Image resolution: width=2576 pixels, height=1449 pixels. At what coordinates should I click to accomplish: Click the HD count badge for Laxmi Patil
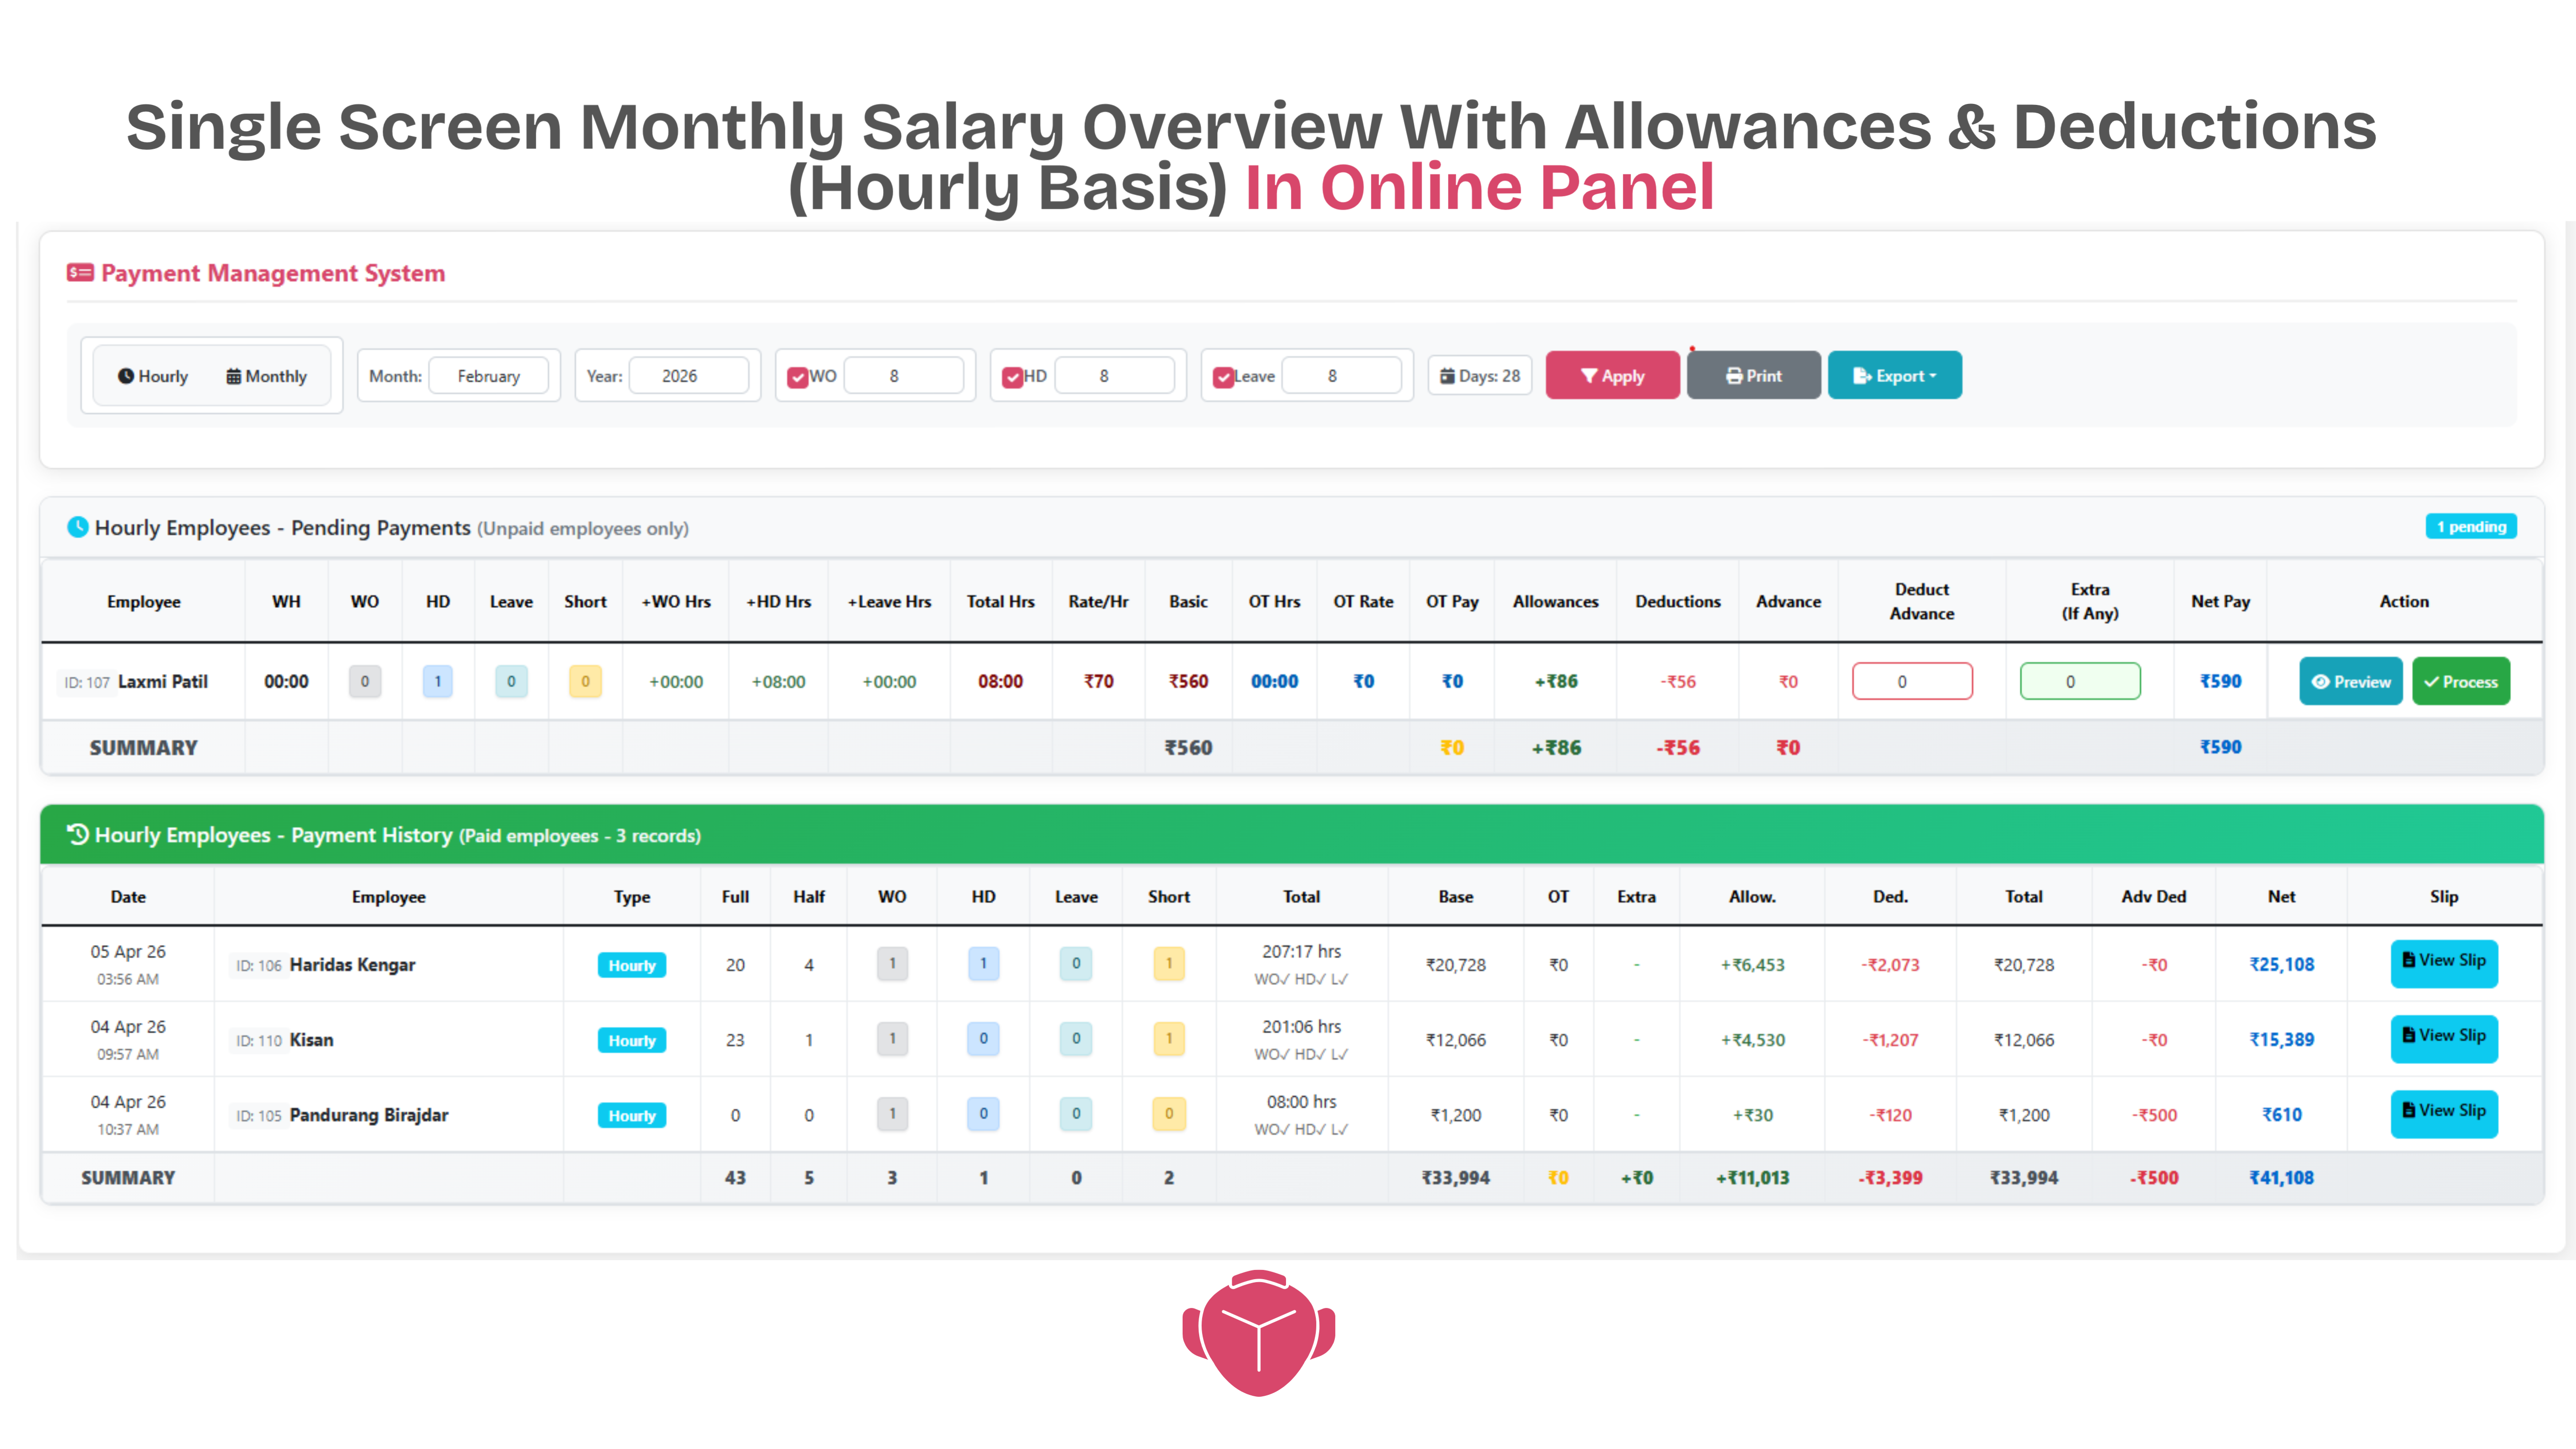click(x=437, y=681)
